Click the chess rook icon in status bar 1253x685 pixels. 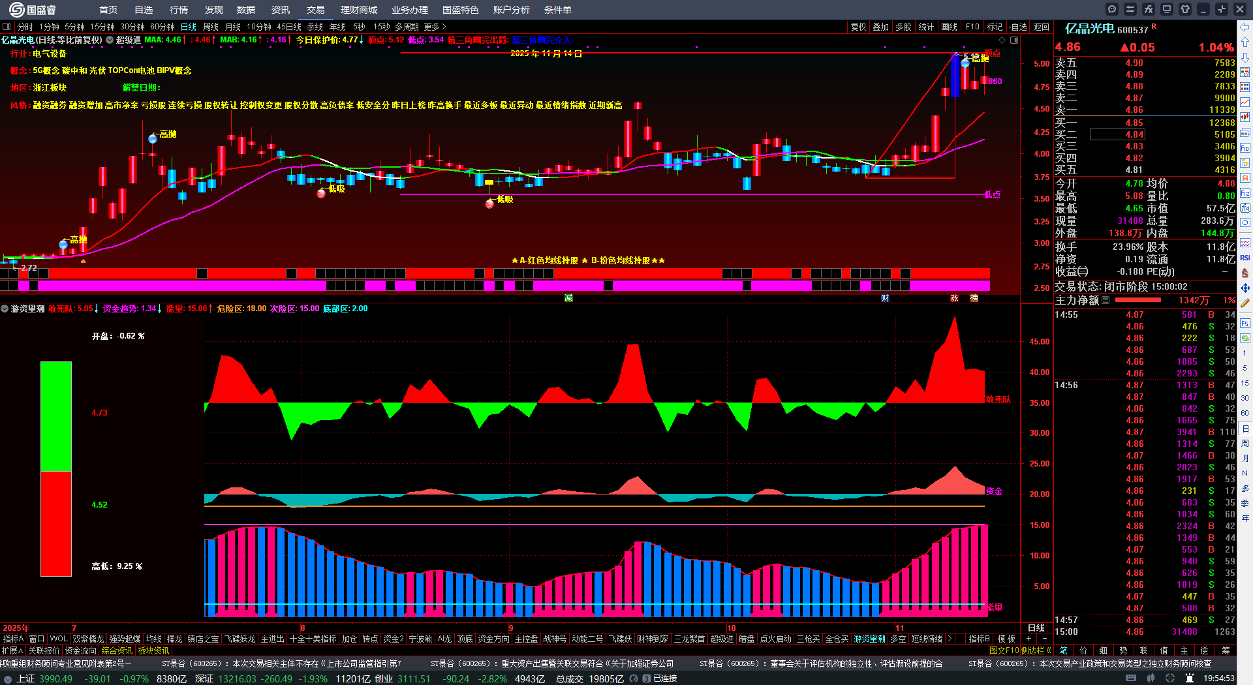(x=1188, y=678)
